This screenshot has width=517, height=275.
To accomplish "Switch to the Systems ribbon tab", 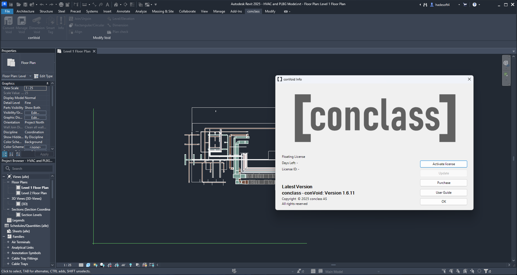I will click(x=92, y=11).
